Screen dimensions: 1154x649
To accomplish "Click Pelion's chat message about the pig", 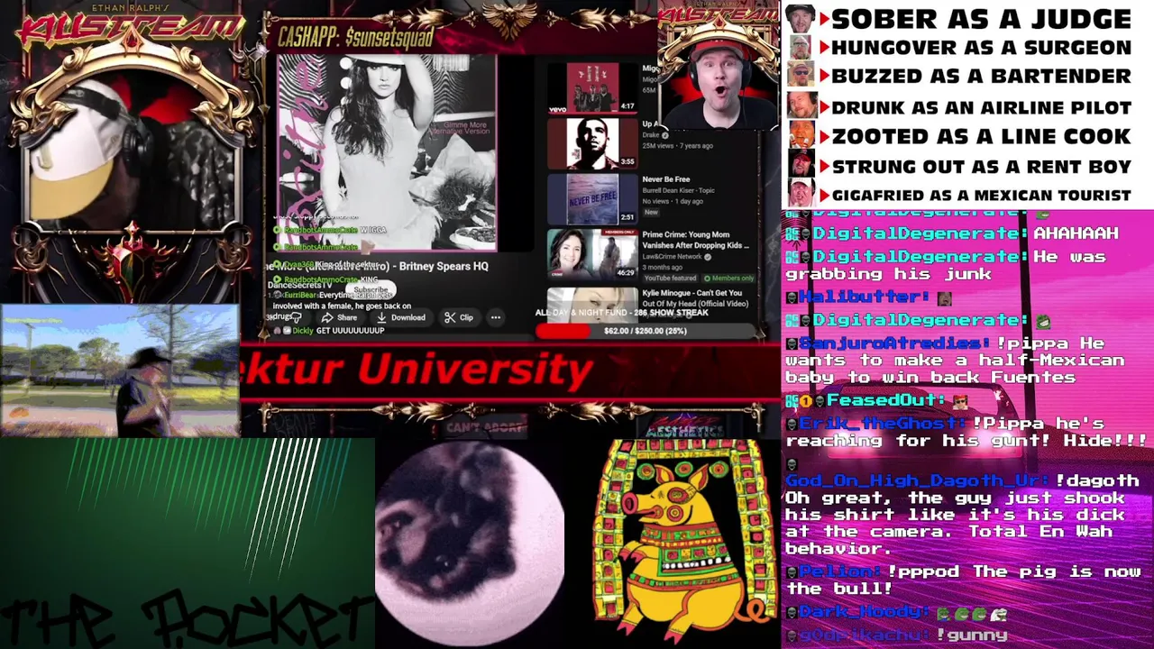I will 965,580.
